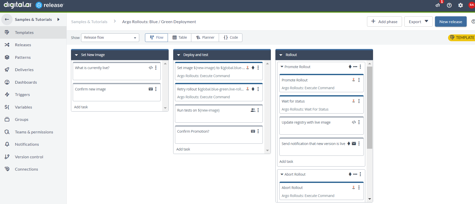Collapse the Promote Rollout task group
The image size is (475, 204).
pos(282,67)
